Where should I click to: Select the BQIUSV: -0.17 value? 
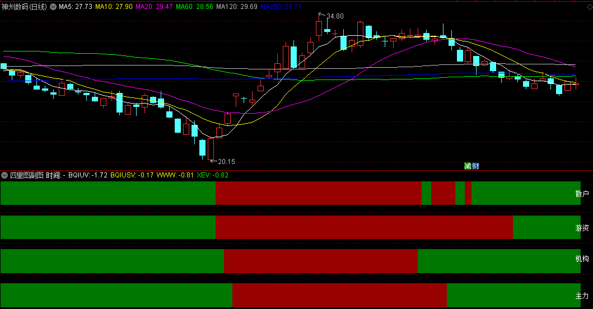(132, 175)
